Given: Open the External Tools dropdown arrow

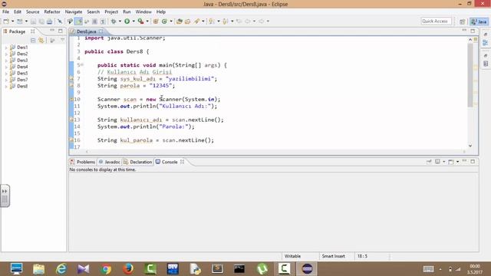Looking at the screenshot, I should tap(147, 21).
